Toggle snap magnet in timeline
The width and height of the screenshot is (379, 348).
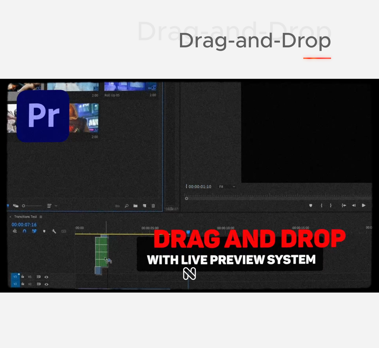click(x=25, y=231)
